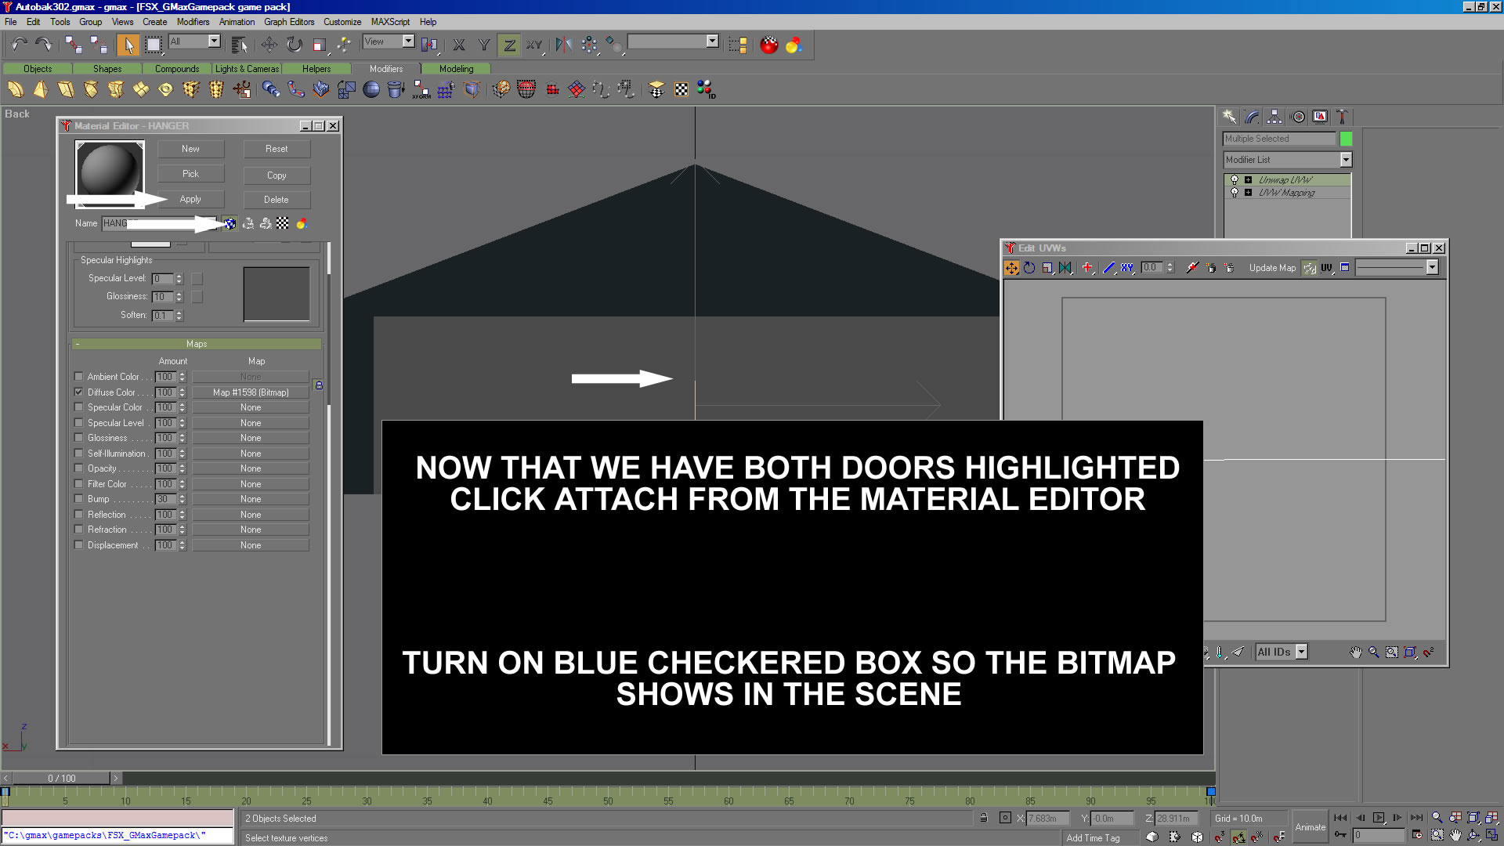Click Map #1598 (Bitmap) diffuse button

pos(251,392)
